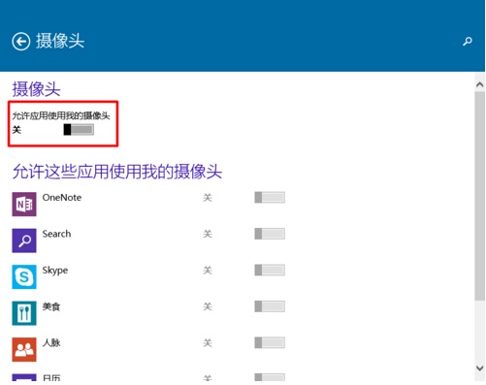Viewport: 486px width, 385px height.
Task: Click the scrollbar down arrow
Action: [x=480, y=368]
